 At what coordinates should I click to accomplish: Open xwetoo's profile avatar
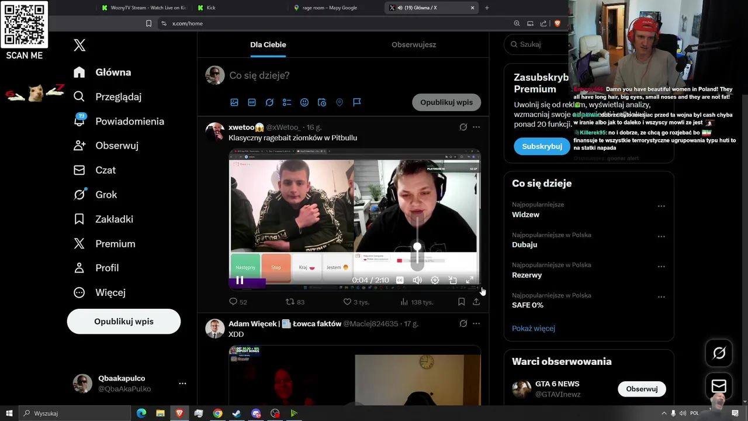215,132
